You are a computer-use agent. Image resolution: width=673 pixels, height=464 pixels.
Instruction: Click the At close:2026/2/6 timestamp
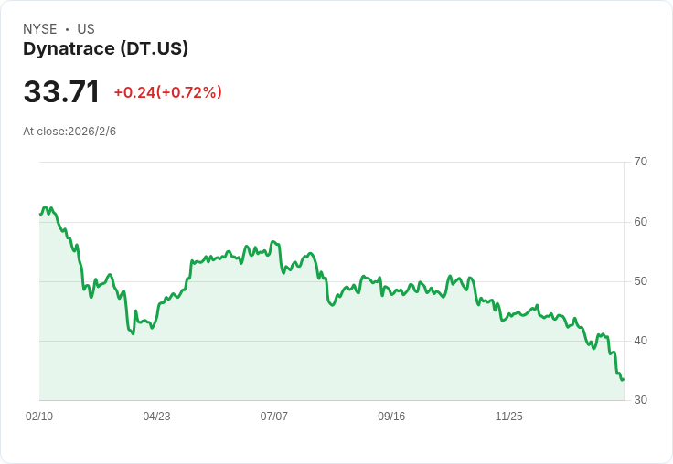69,132
